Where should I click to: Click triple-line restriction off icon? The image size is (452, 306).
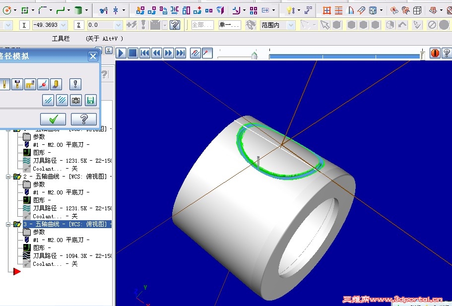point(62,100)
